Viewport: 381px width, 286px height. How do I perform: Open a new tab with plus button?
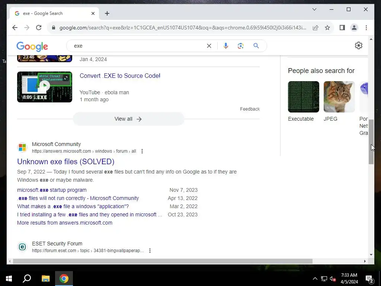click(107, 13)
